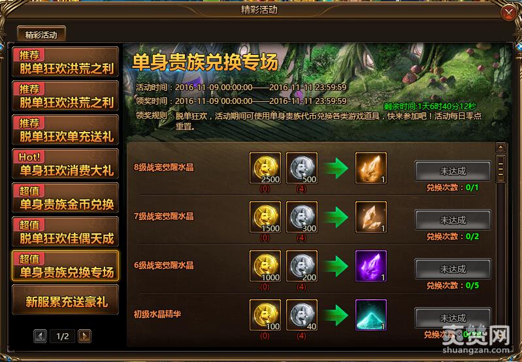Image resolution: width=522 pixels, height=362 pixels.
Task: Select the 8级战宠觉醒水晶 orange crystal reward icon
Action: coord(371,168)
